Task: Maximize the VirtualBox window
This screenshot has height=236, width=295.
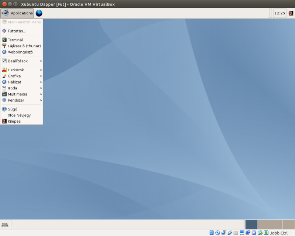Action: point(15,4)
